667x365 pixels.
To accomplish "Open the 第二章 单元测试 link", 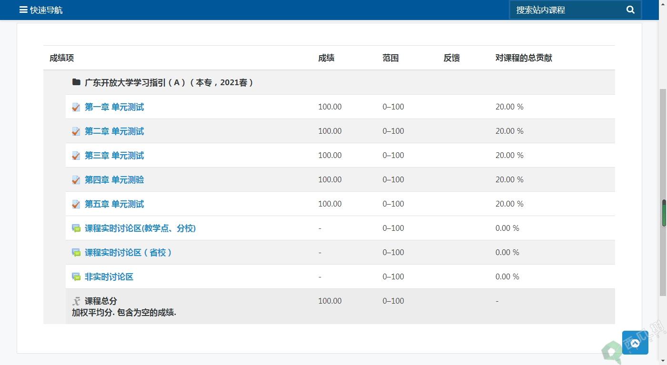I will [114, 131].
